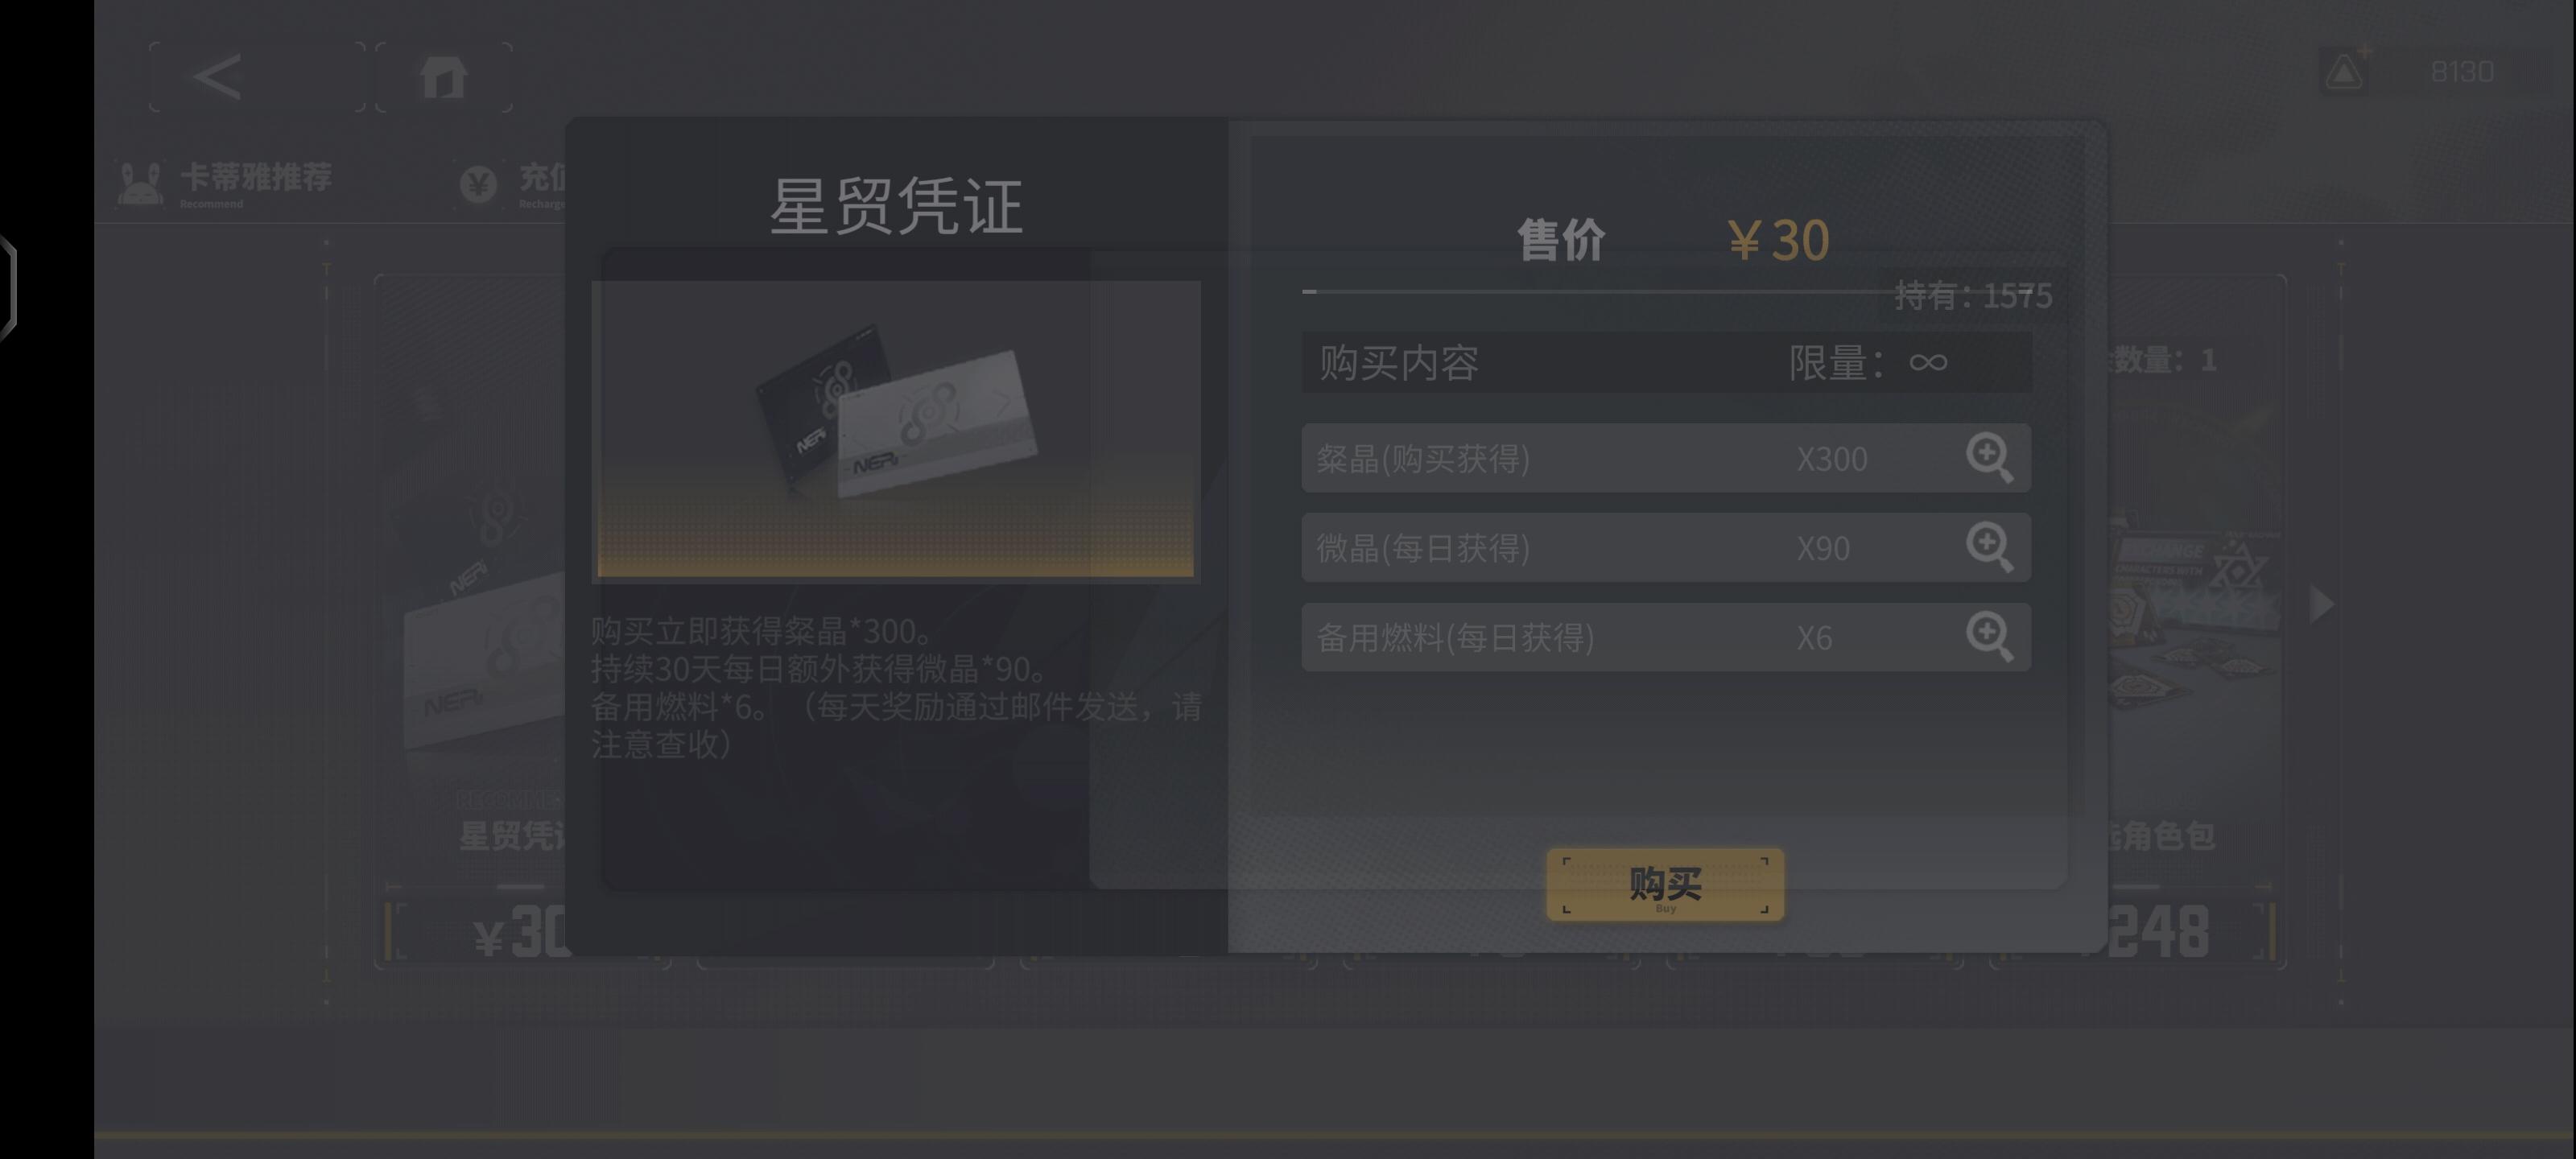Inspect 微晶 reward with magnifier icon
Screen dimensions: 2576x1159
[x=1989, y=547]
